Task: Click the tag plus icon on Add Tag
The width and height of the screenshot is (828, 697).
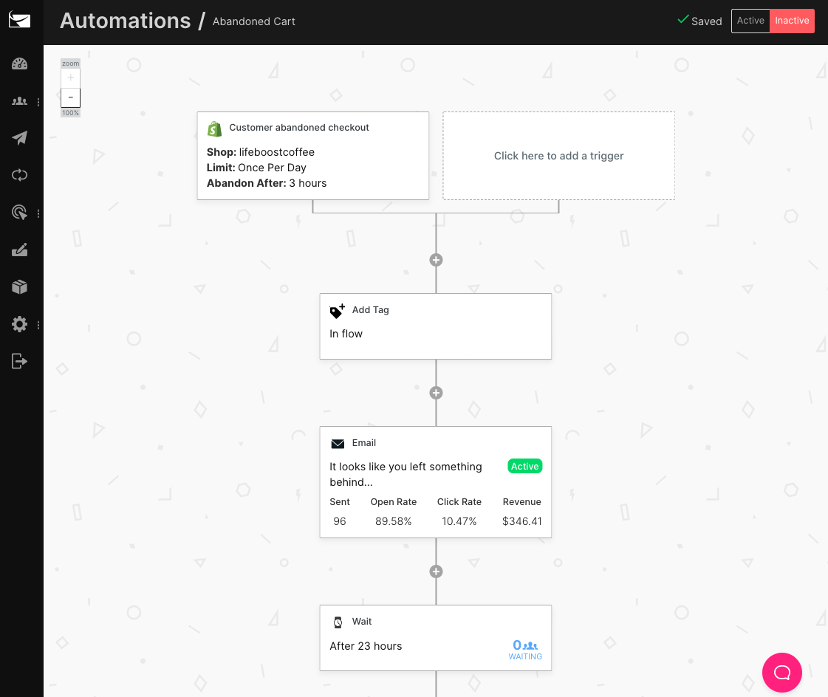Action: pyautogui.click(x=337, y=311)
